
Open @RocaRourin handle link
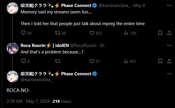pos(83,46)
